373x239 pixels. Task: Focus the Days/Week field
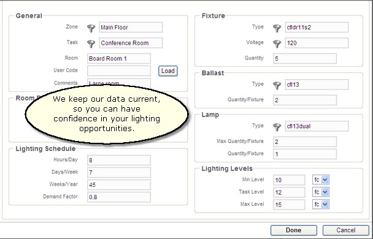[119, 172]
